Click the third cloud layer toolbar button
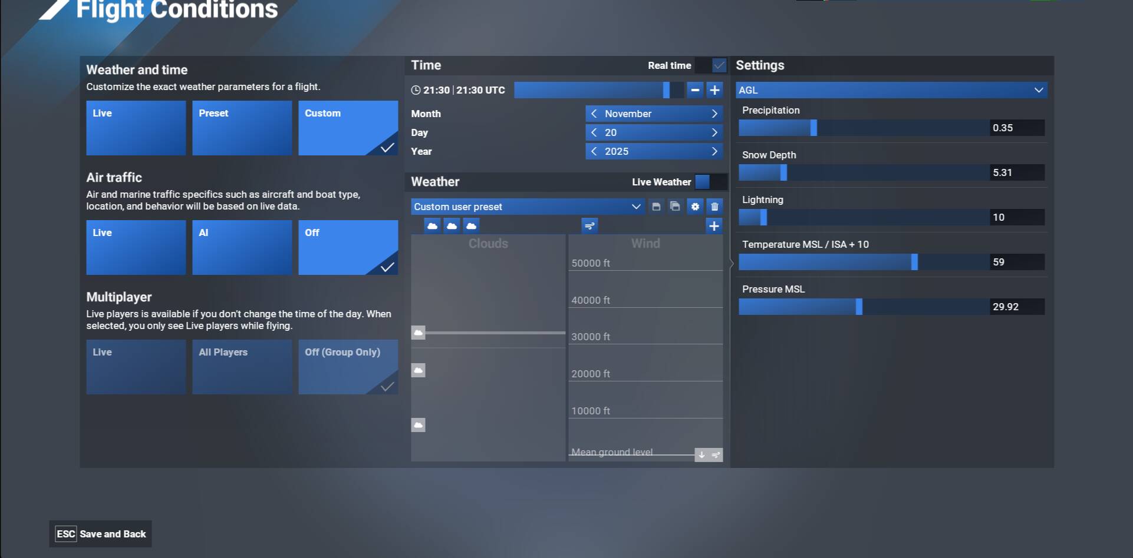 472,225
